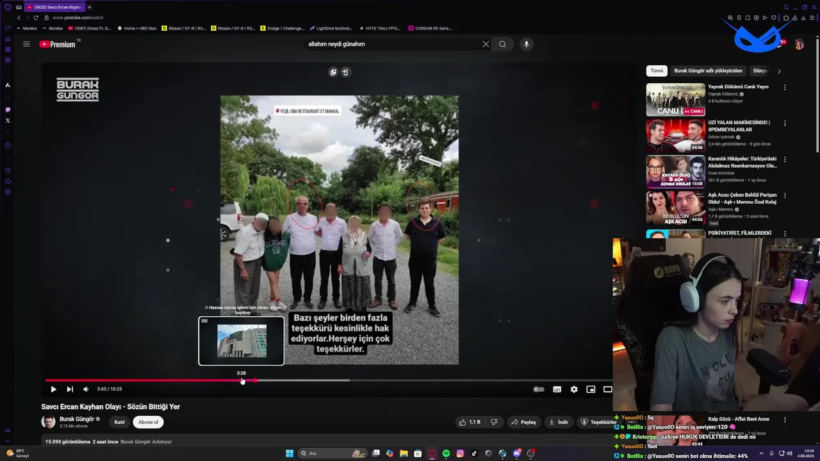The height and width of the screenshot is (461, 820).
Task: Open the 'Dodge / Challenger' bookmark
Action: coord(283,28)
